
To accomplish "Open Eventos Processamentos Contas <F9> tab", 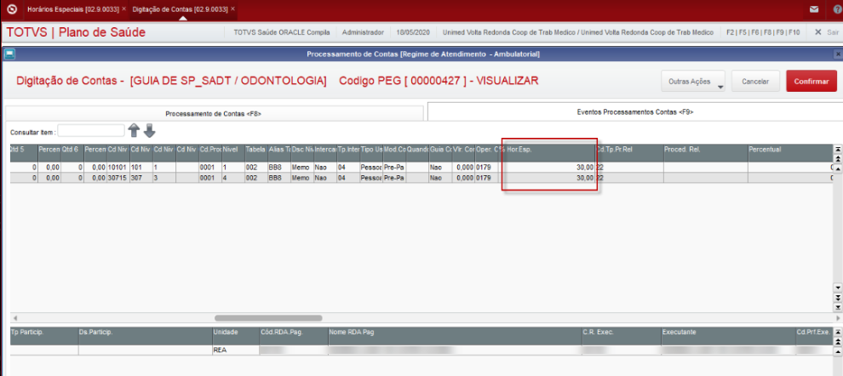I will 635,112.
